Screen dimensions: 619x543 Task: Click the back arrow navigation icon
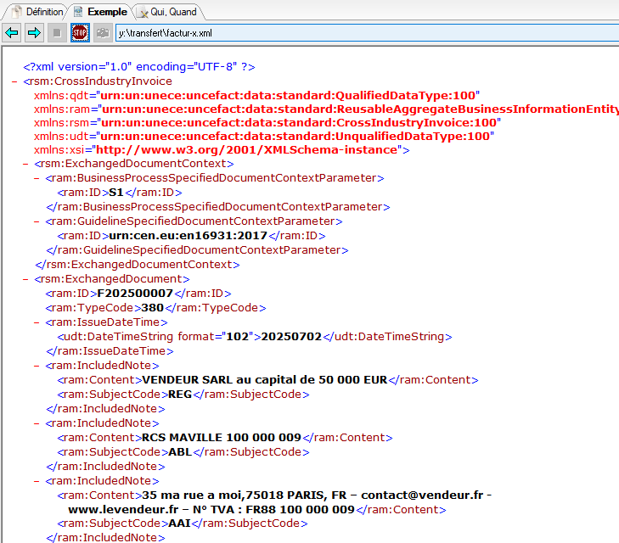point(12,33)
